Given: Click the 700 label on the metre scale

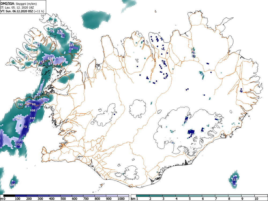Looking at the screenshot, I should pos(86,199).
